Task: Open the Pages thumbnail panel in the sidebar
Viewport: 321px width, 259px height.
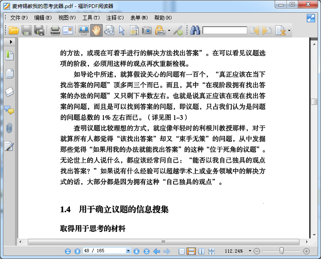Action: pyautogui.click(x=9, y=73)
